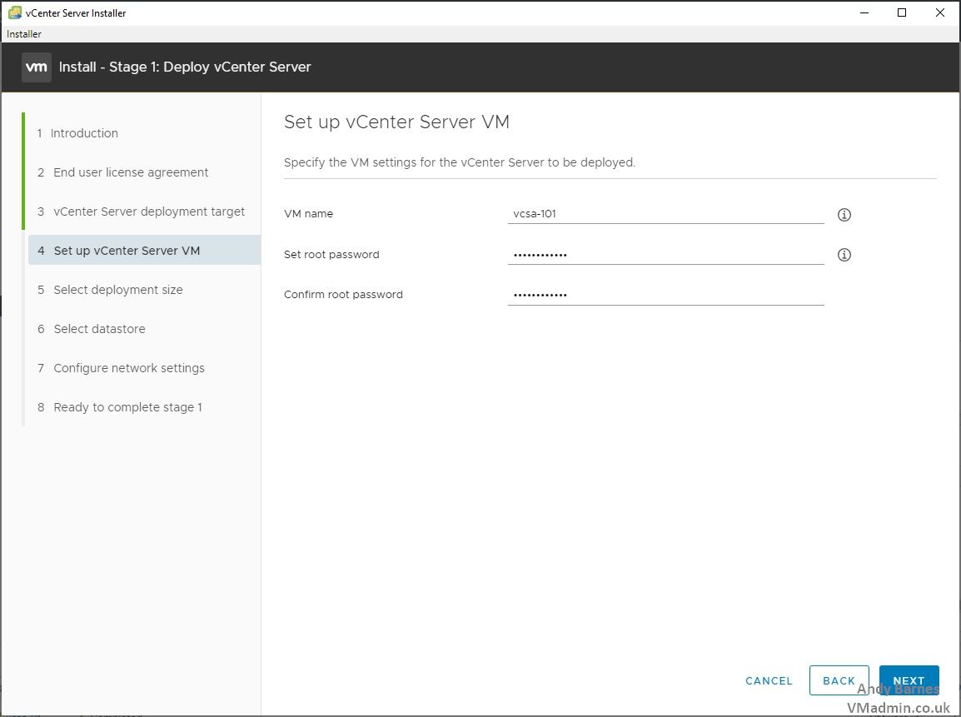Go to step 3 vCenter Server deployment target
The height and width of the screenshot is (717, 961).
click(141, 212)
